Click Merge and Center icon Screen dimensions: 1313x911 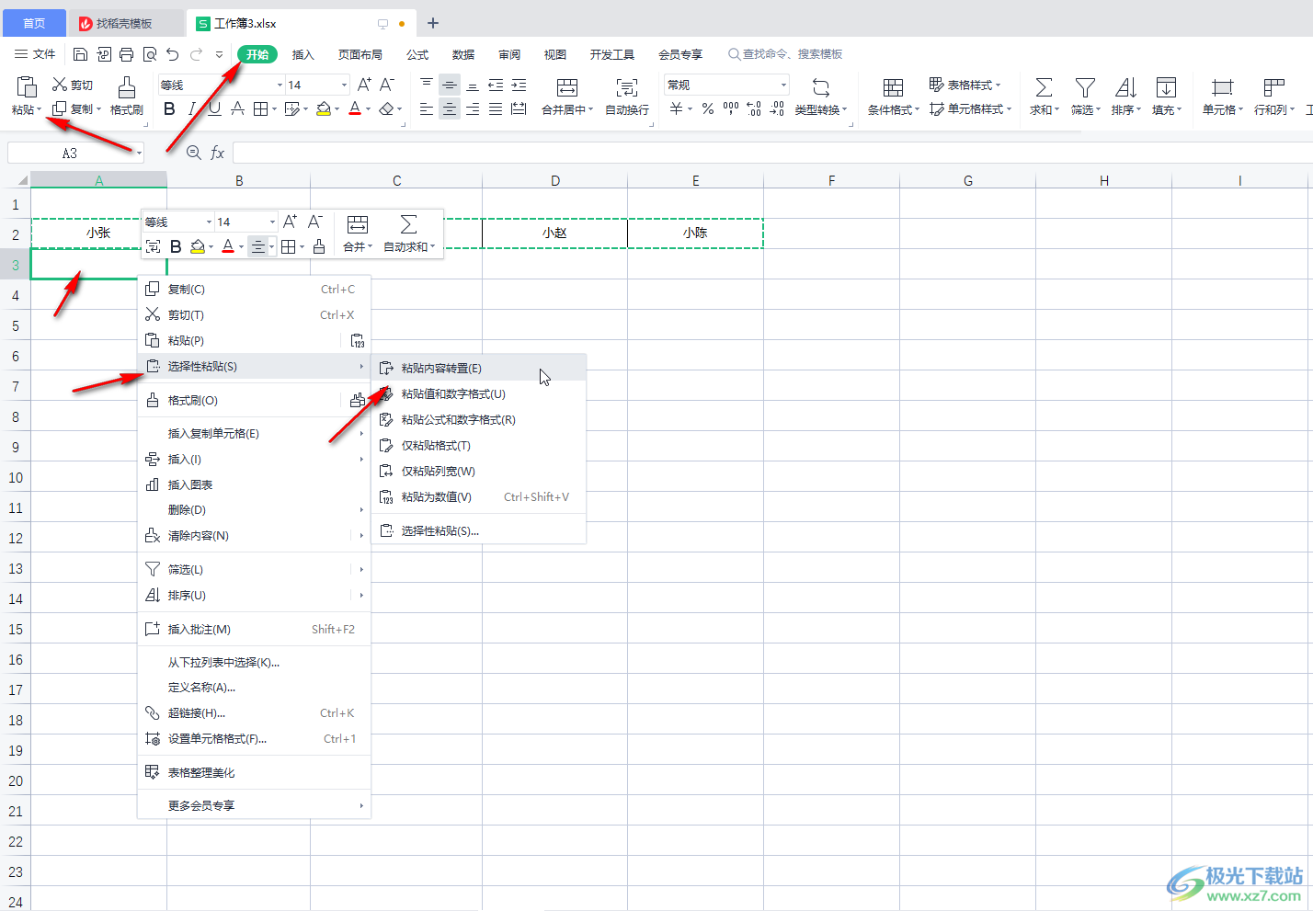click(567, 87)
